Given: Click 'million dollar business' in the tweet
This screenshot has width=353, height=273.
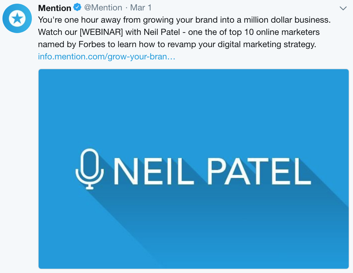Looking at the screenshot, I should pos(287,20).
